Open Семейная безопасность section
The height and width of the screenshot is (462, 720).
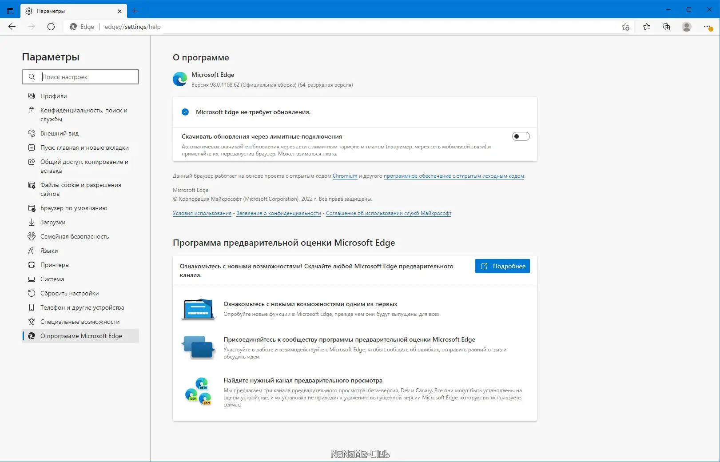80,236
